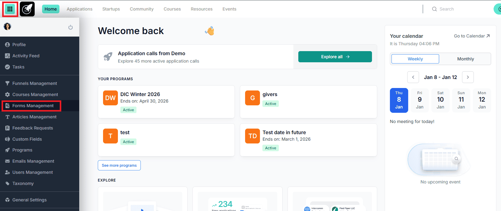Expand more programs with See more programs

pos(119,165)
